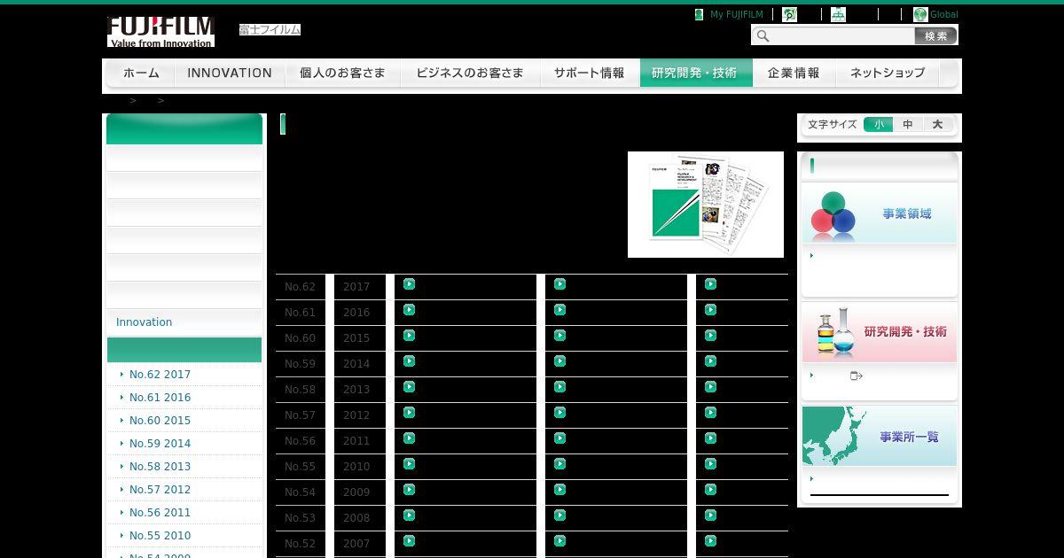Open the サポート情報 nav tab
The image size is (1064, 558).
(x=590, y=74)
